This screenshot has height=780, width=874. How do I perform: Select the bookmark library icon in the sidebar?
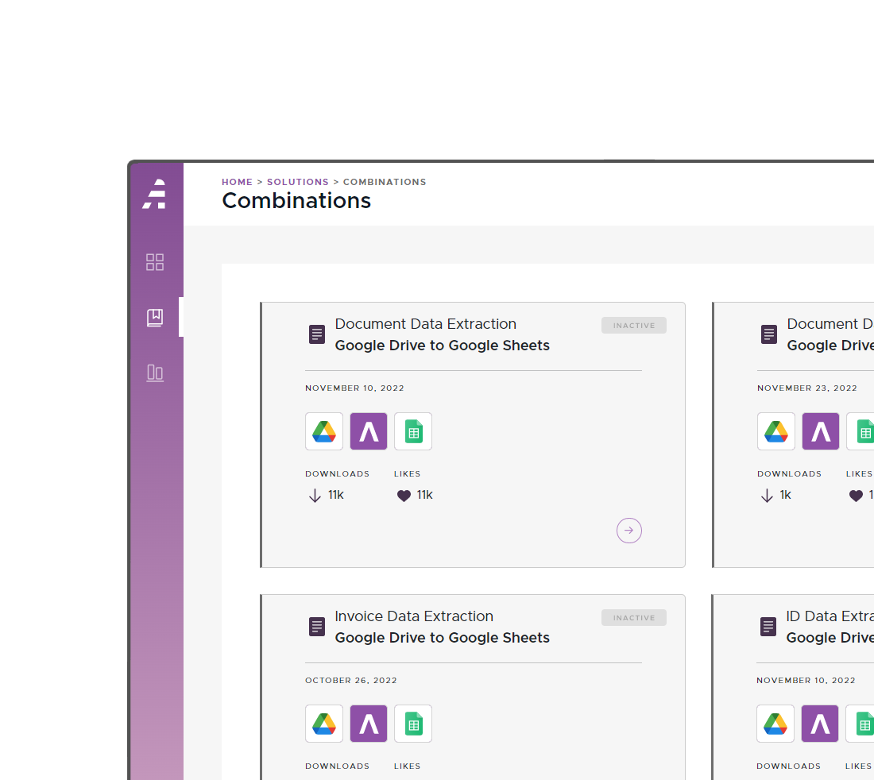tap(155, 318)
